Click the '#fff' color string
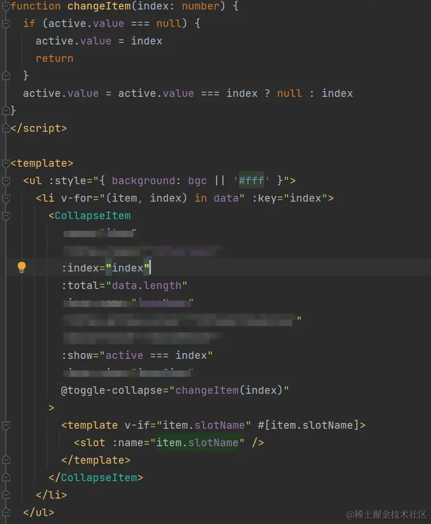Image resolution: width=431 pixels, height=524 pixels. point(251,181)
